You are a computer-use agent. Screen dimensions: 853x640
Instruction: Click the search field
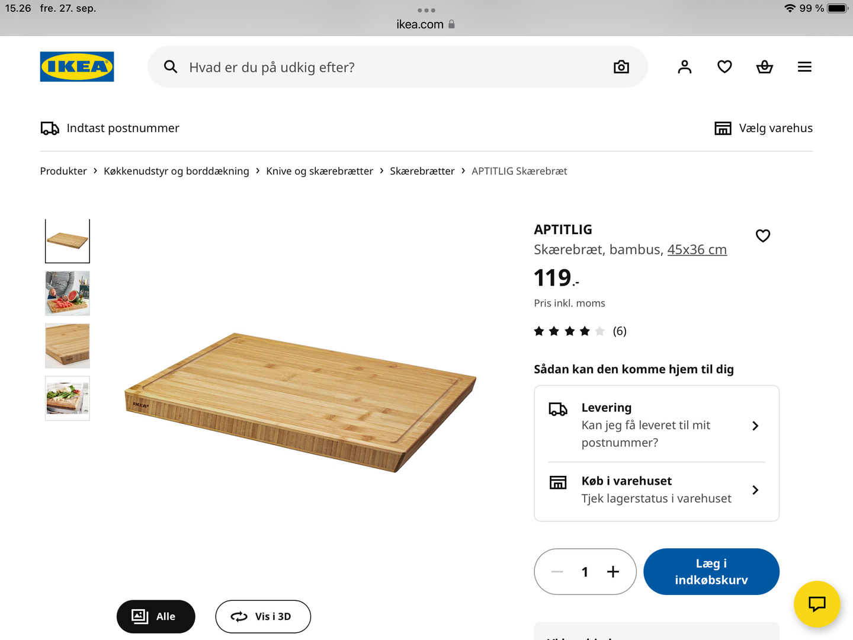[391, 67]
